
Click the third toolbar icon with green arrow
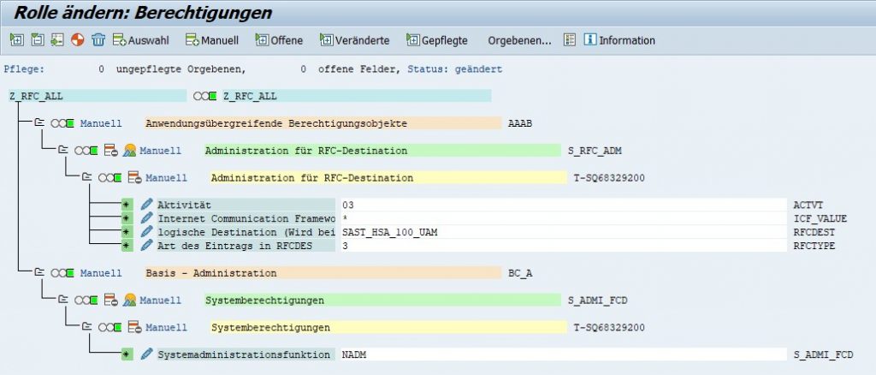click(x=57, y=39)
